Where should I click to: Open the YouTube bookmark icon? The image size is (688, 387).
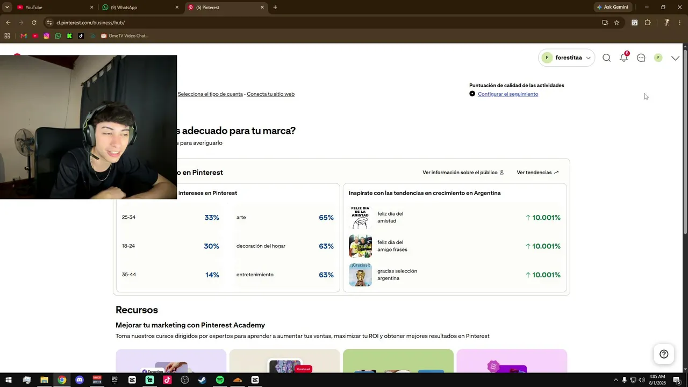[35, 36]
